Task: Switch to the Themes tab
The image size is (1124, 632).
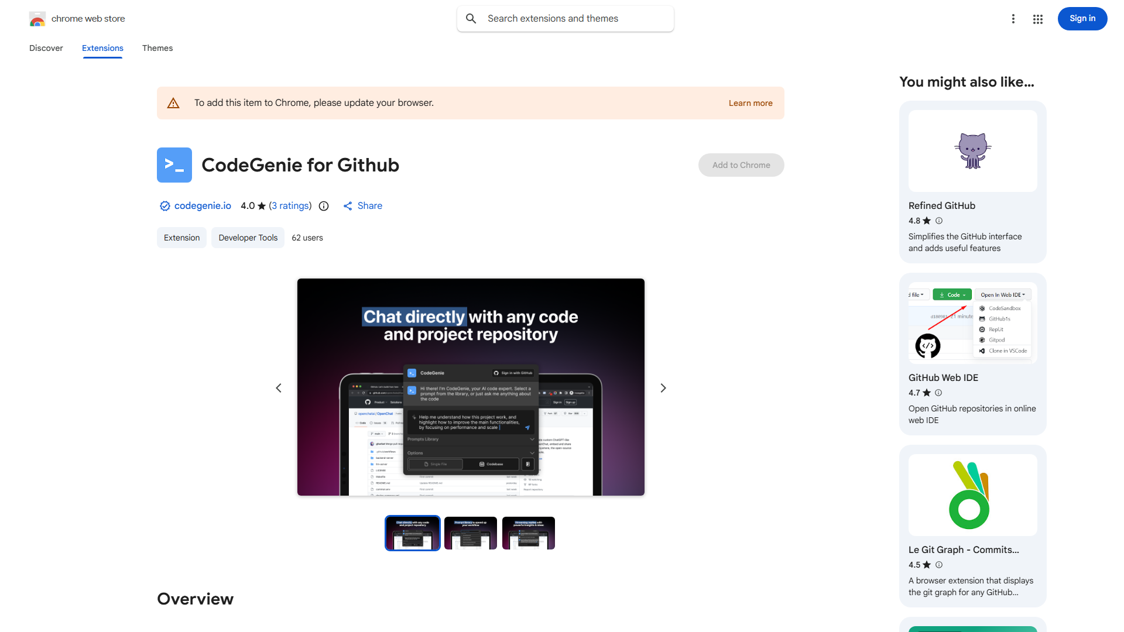Action: [157, 48]
